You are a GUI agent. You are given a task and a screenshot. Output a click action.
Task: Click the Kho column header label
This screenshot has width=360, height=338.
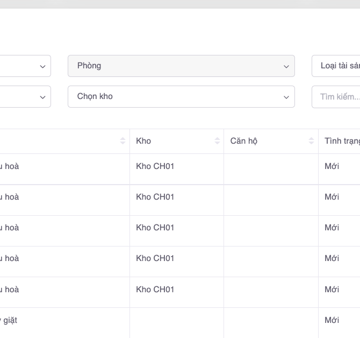143,141
